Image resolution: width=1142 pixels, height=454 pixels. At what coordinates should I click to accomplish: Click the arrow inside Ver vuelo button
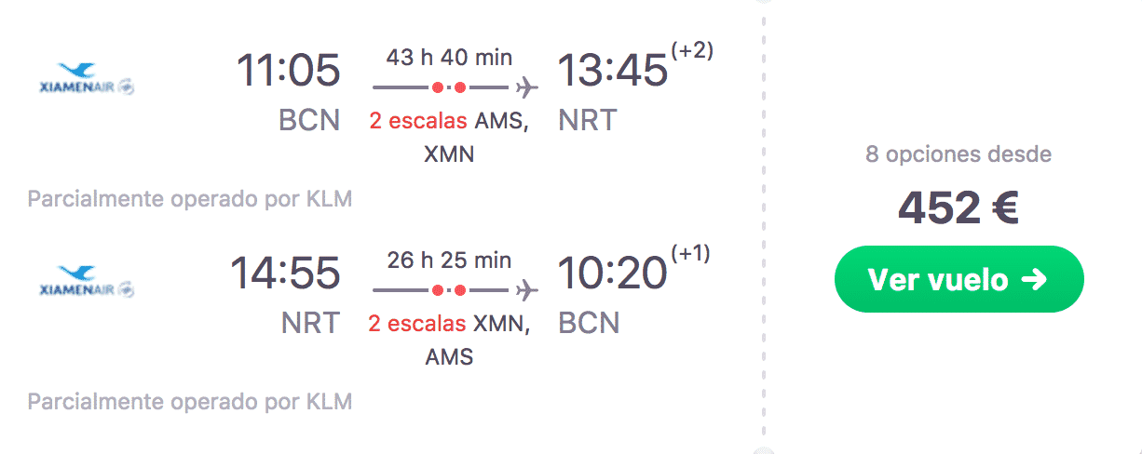tap(1035, 279)
